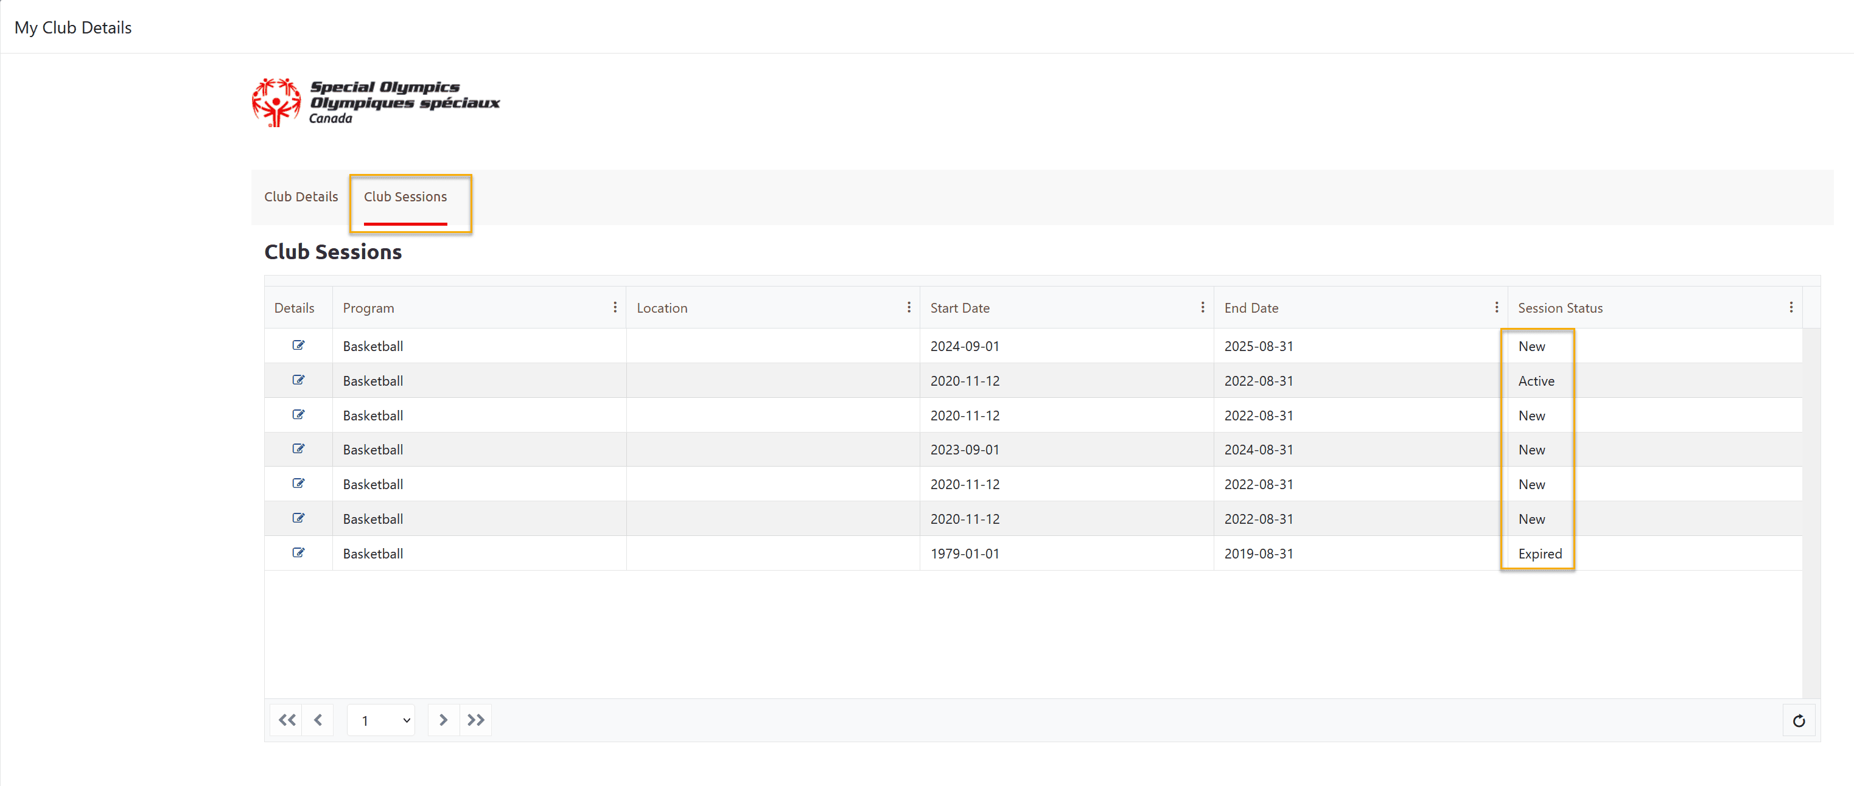Select the 2023-09-01 start date cell

point(1066,450)
